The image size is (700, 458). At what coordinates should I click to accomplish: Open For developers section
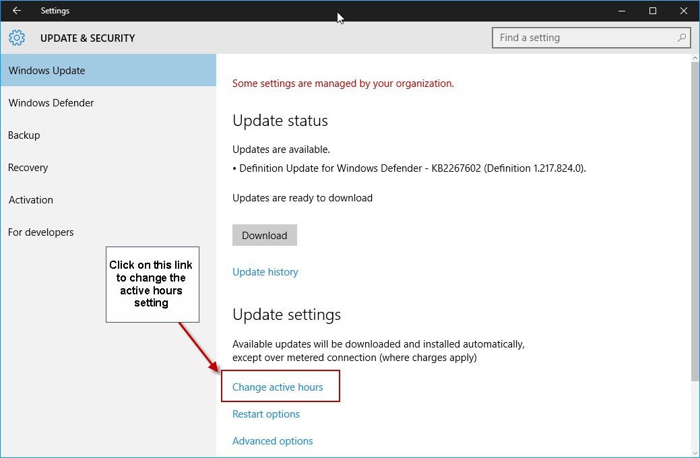[108, 232]
